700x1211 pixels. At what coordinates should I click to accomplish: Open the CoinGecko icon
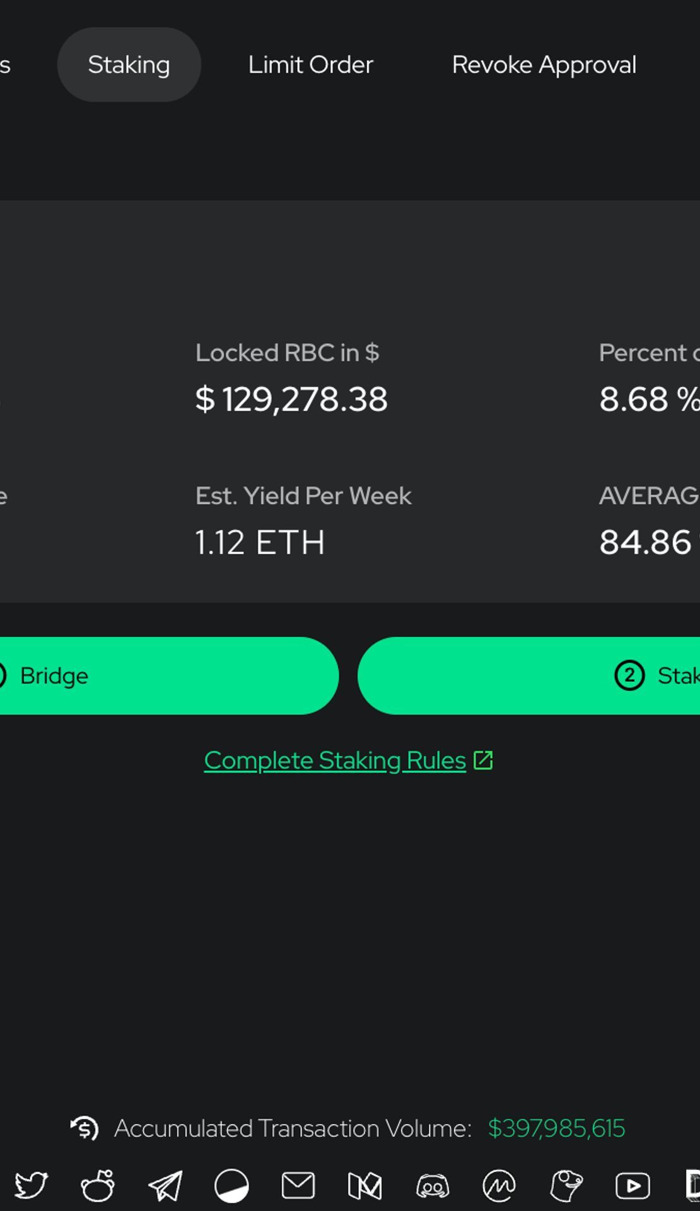point(566,1186)
